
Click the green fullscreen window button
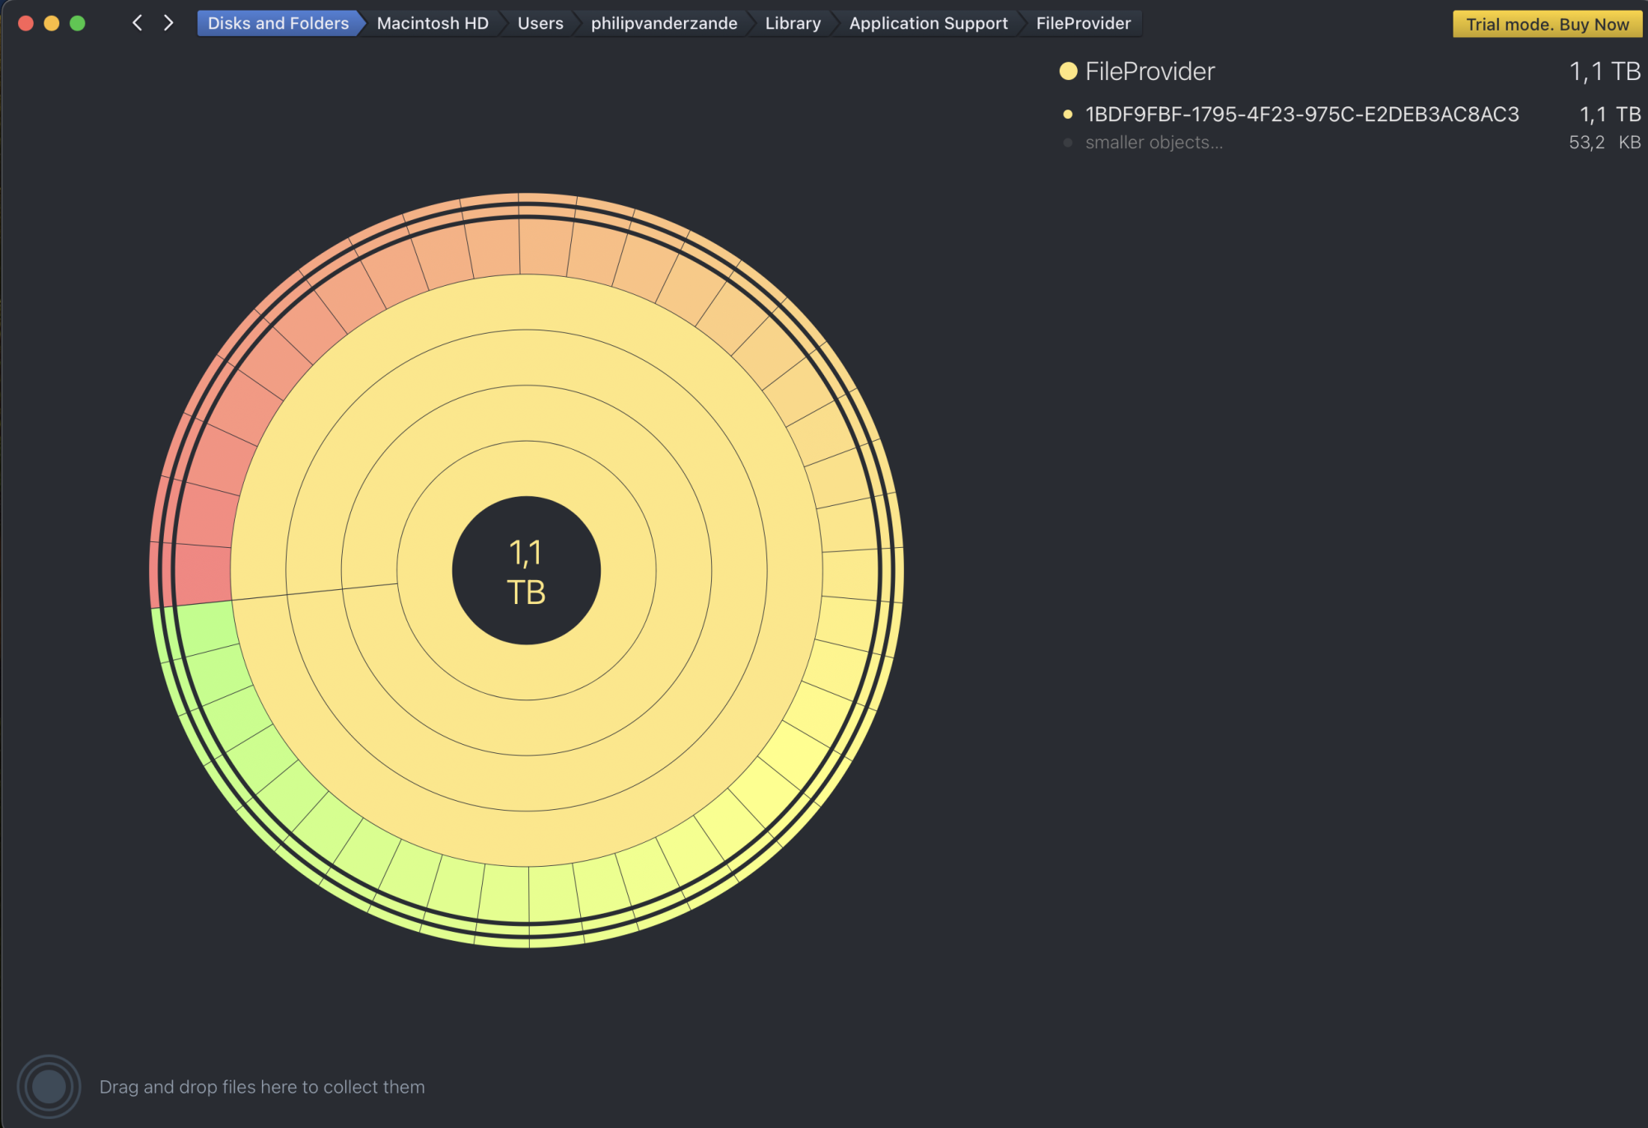pyautogui.click(x=77, y=23)
